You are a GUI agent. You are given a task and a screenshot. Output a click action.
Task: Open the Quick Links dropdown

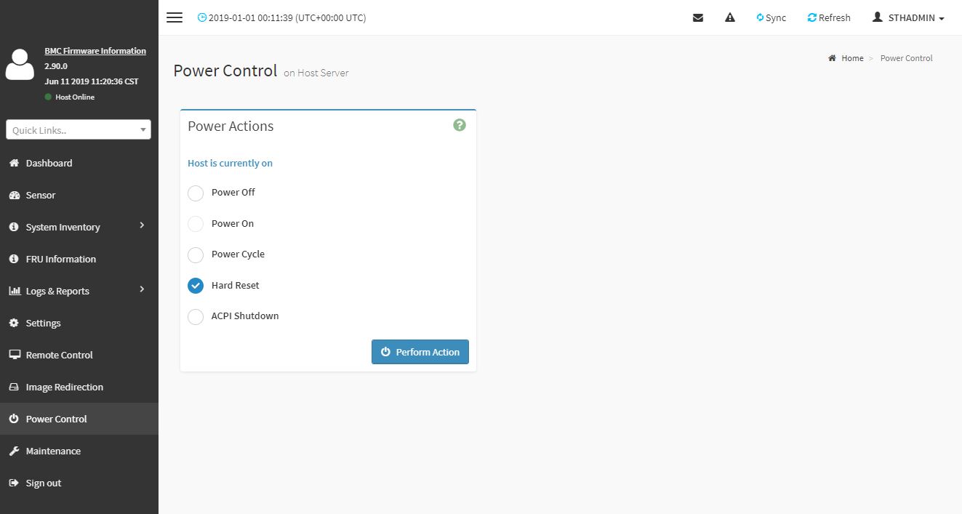click(79, 130)
